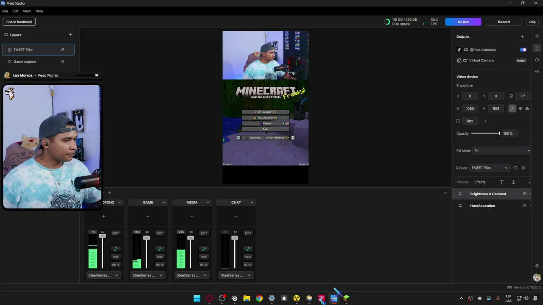Open the settings gear at bottom right sidebar
This screenshot has width=543, height=305.
click(x=537, y=266)
